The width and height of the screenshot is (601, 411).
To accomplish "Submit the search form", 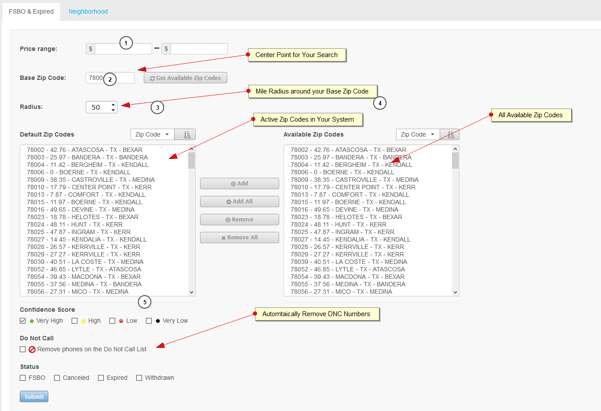I will pyautogui.click(x=34, y=397).
